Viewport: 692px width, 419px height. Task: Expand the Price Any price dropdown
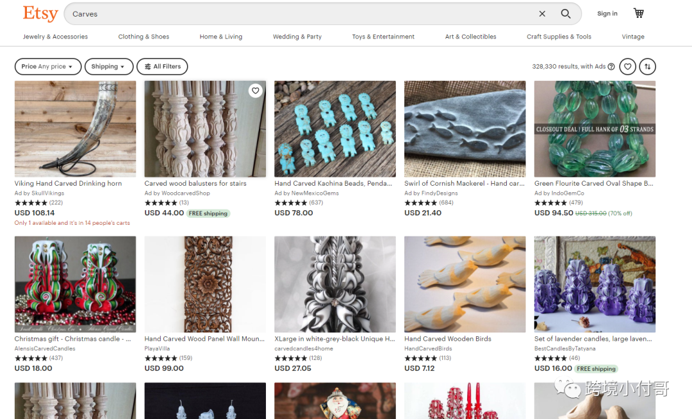click(47, 67)
